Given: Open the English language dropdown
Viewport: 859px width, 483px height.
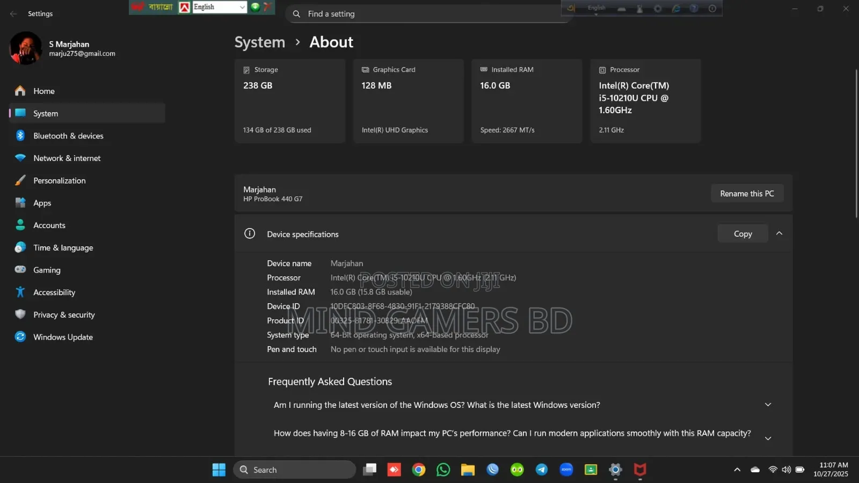Looking at the screenshot, I should click(x=242, y=7).
